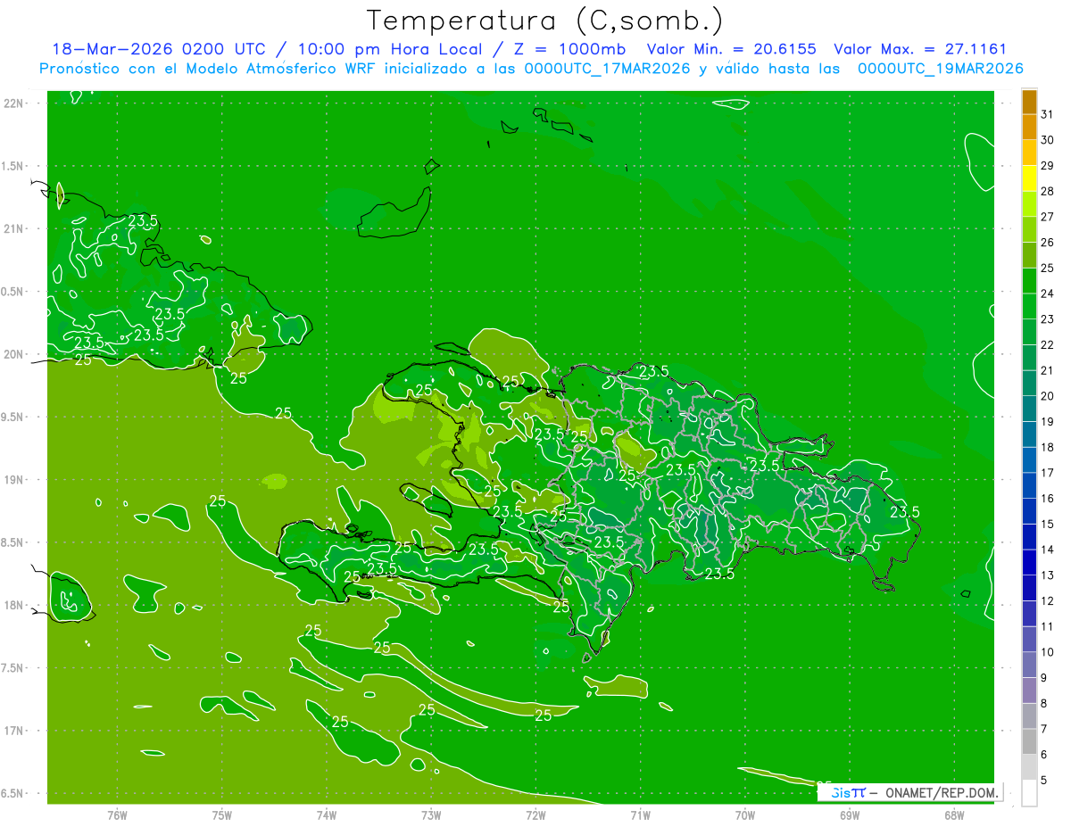Click the '74W' longitude axis label
The height and width of the screenshot is (827, 1071).
326,815
